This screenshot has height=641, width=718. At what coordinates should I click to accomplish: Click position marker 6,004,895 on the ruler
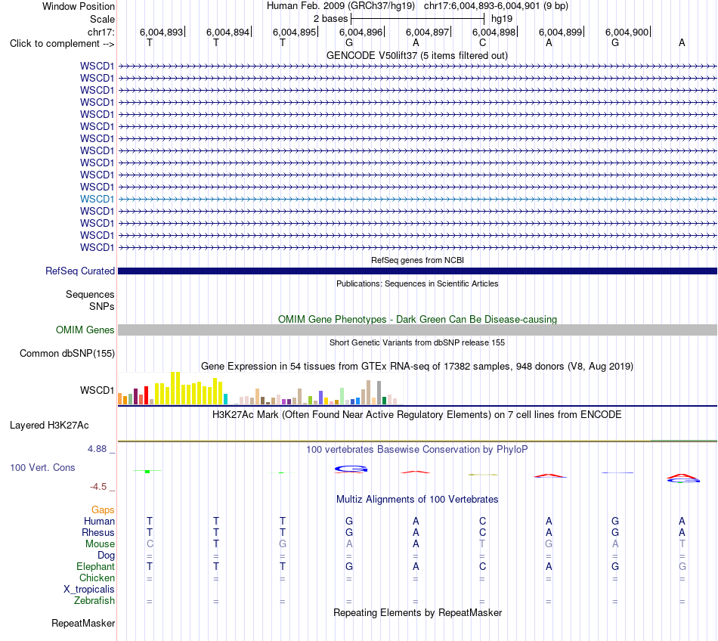point(294,32)
